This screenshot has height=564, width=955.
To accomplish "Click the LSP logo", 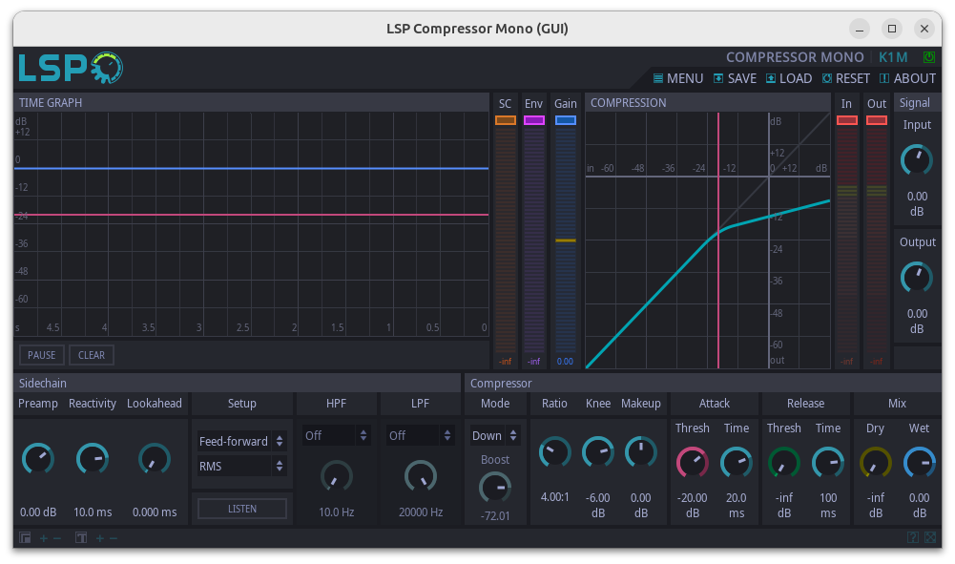I will tap(71, 68).
